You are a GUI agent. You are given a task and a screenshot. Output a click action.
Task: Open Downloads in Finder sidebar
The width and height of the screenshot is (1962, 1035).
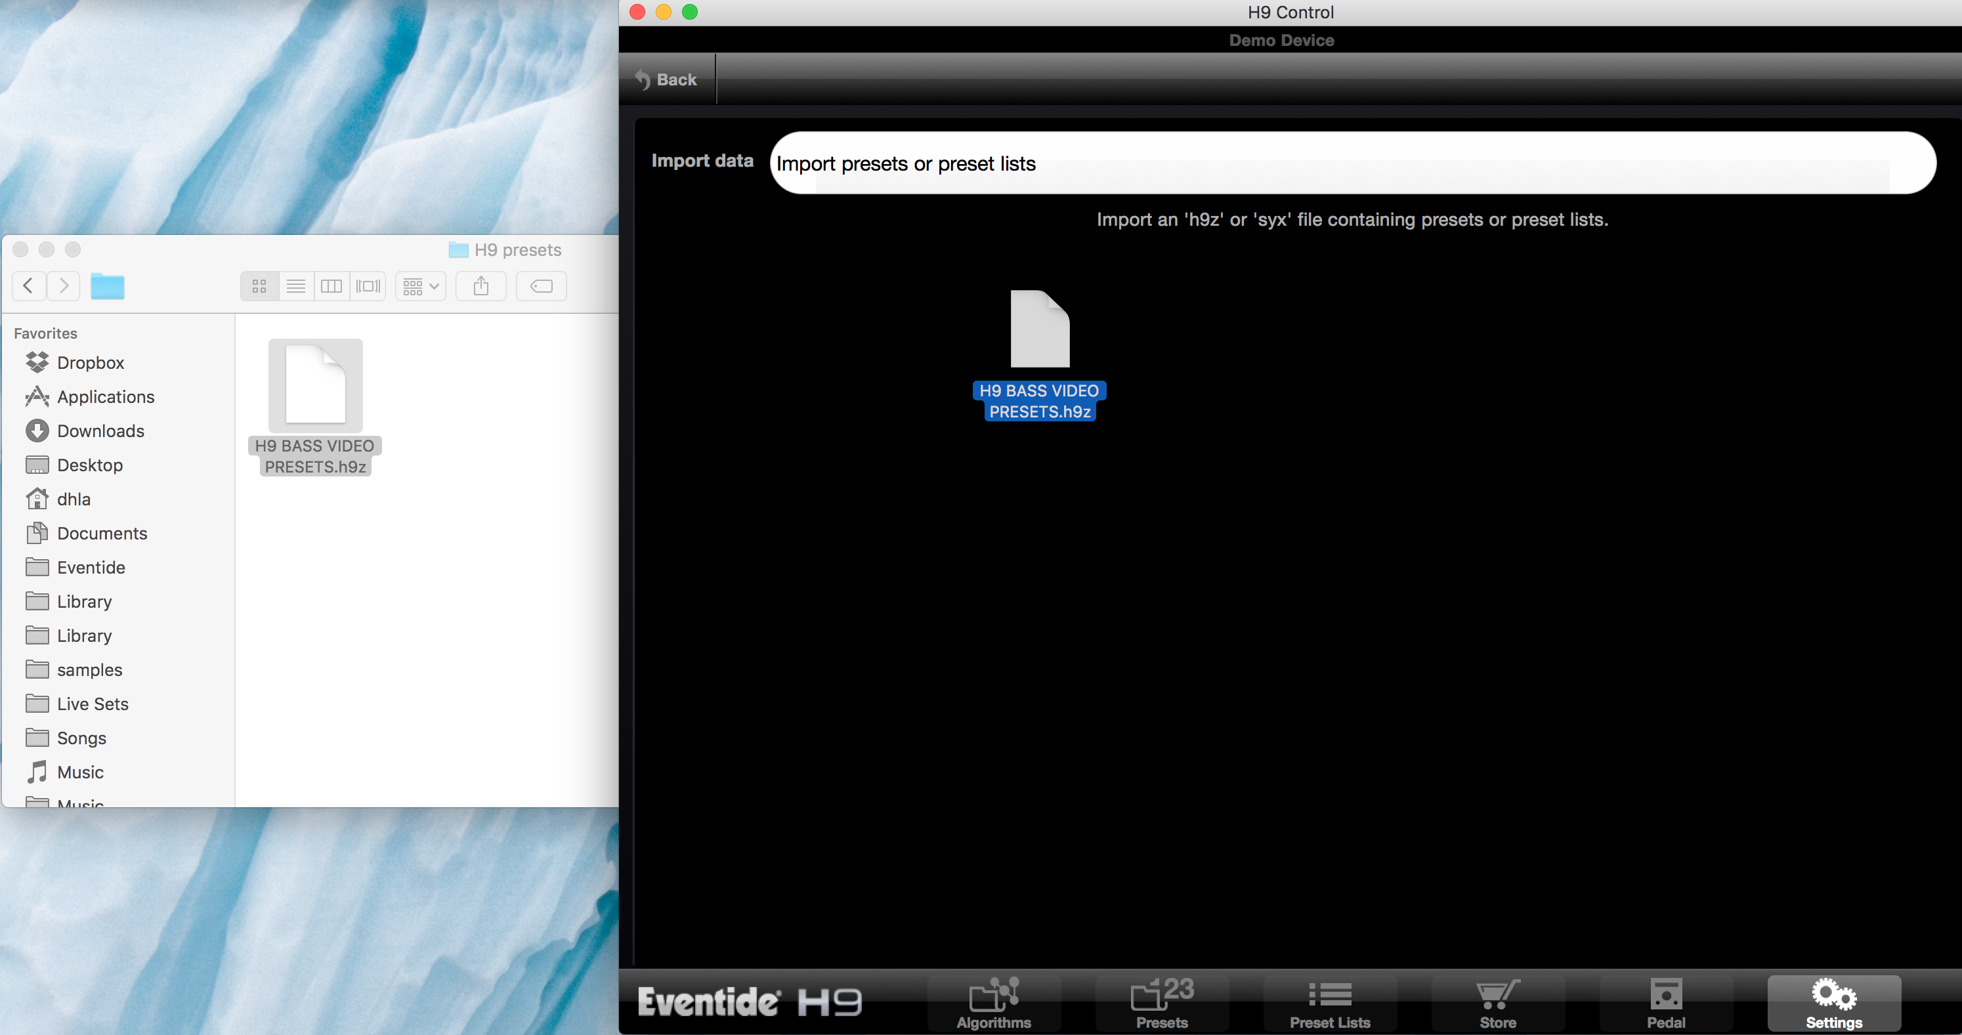pos(100,431)
